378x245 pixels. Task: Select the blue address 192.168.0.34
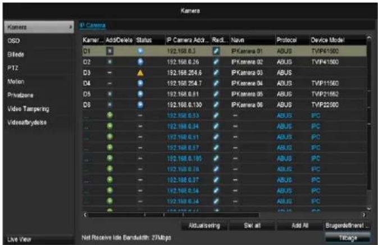(x=183, y=126)
